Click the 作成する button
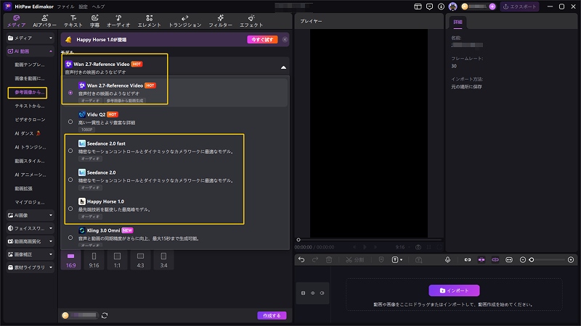 272,315
